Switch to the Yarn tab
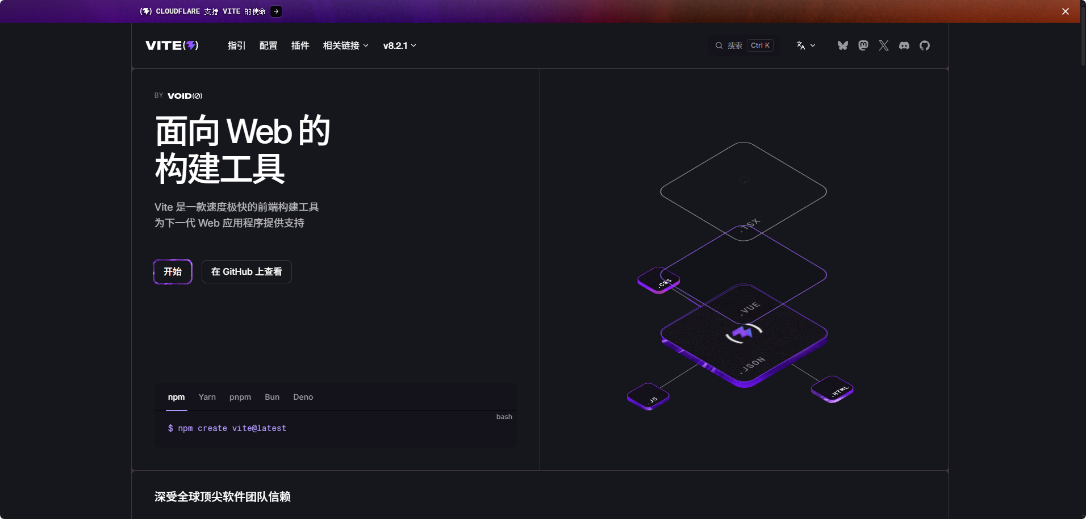Viewport: 1086px width, 519px height. coord(207,397)
